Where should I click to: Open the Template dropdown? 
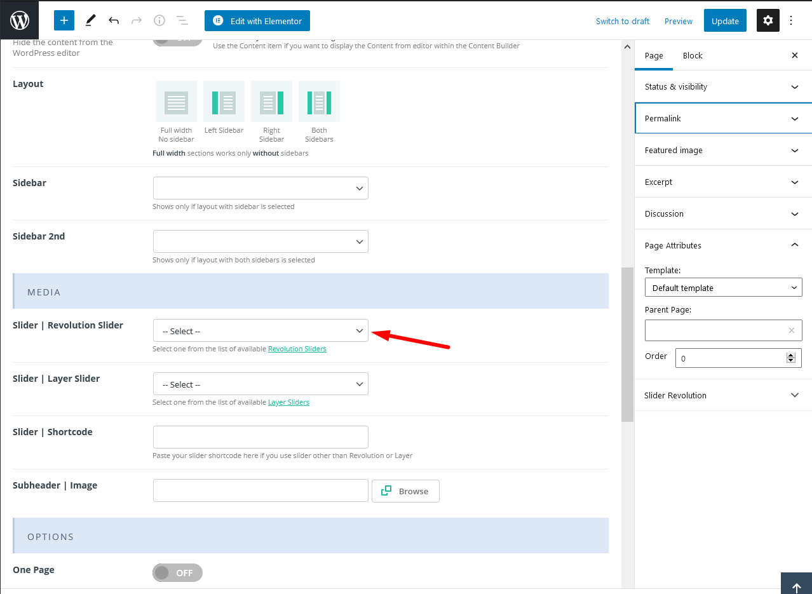coord(723,287)
